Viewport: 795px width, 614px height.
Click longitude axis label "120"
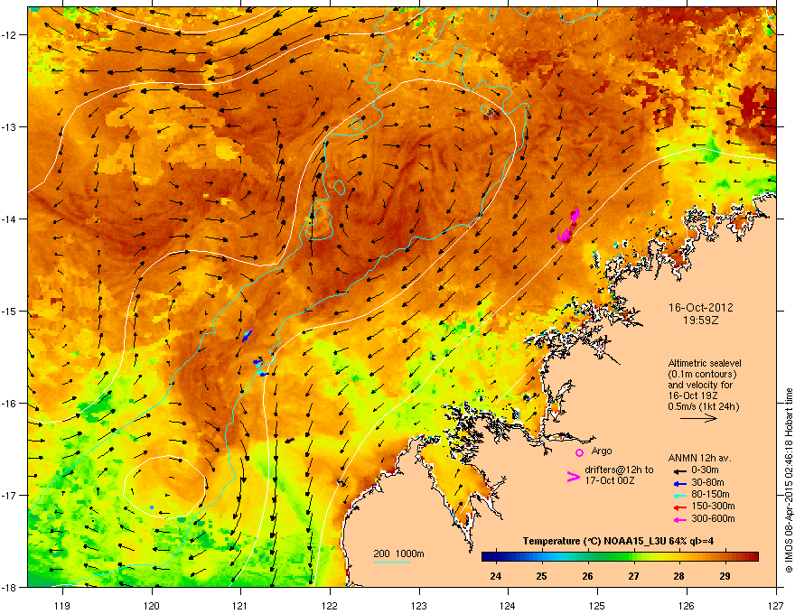coord(152,605)
